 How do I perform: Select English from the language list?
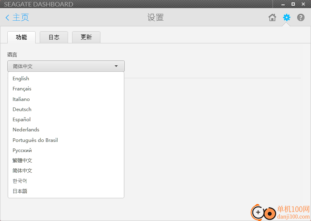(x=66, y=78)
